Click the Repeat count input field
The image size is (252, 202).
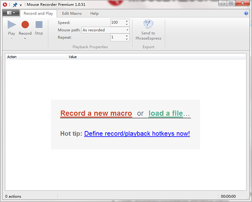coord(117,37)
